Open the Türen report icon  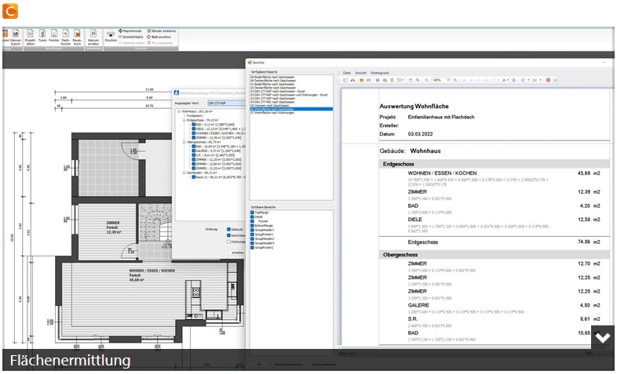click(42, 36)
